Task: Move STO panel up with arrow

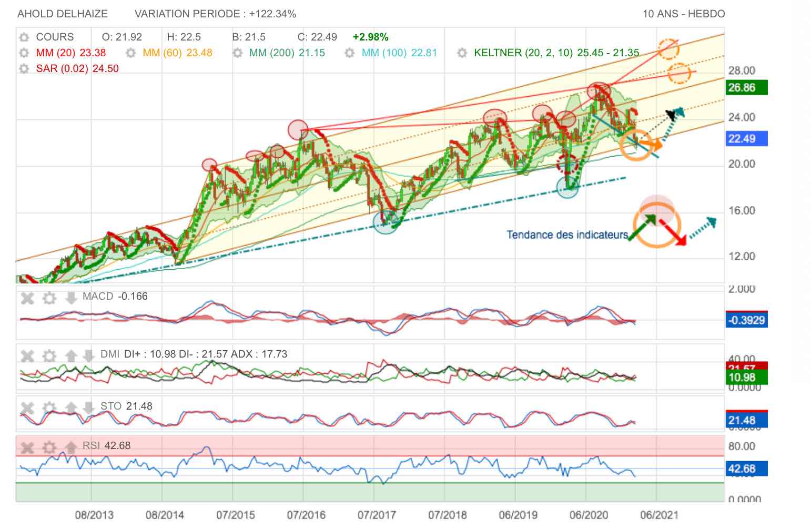Action: pos(71,408)
